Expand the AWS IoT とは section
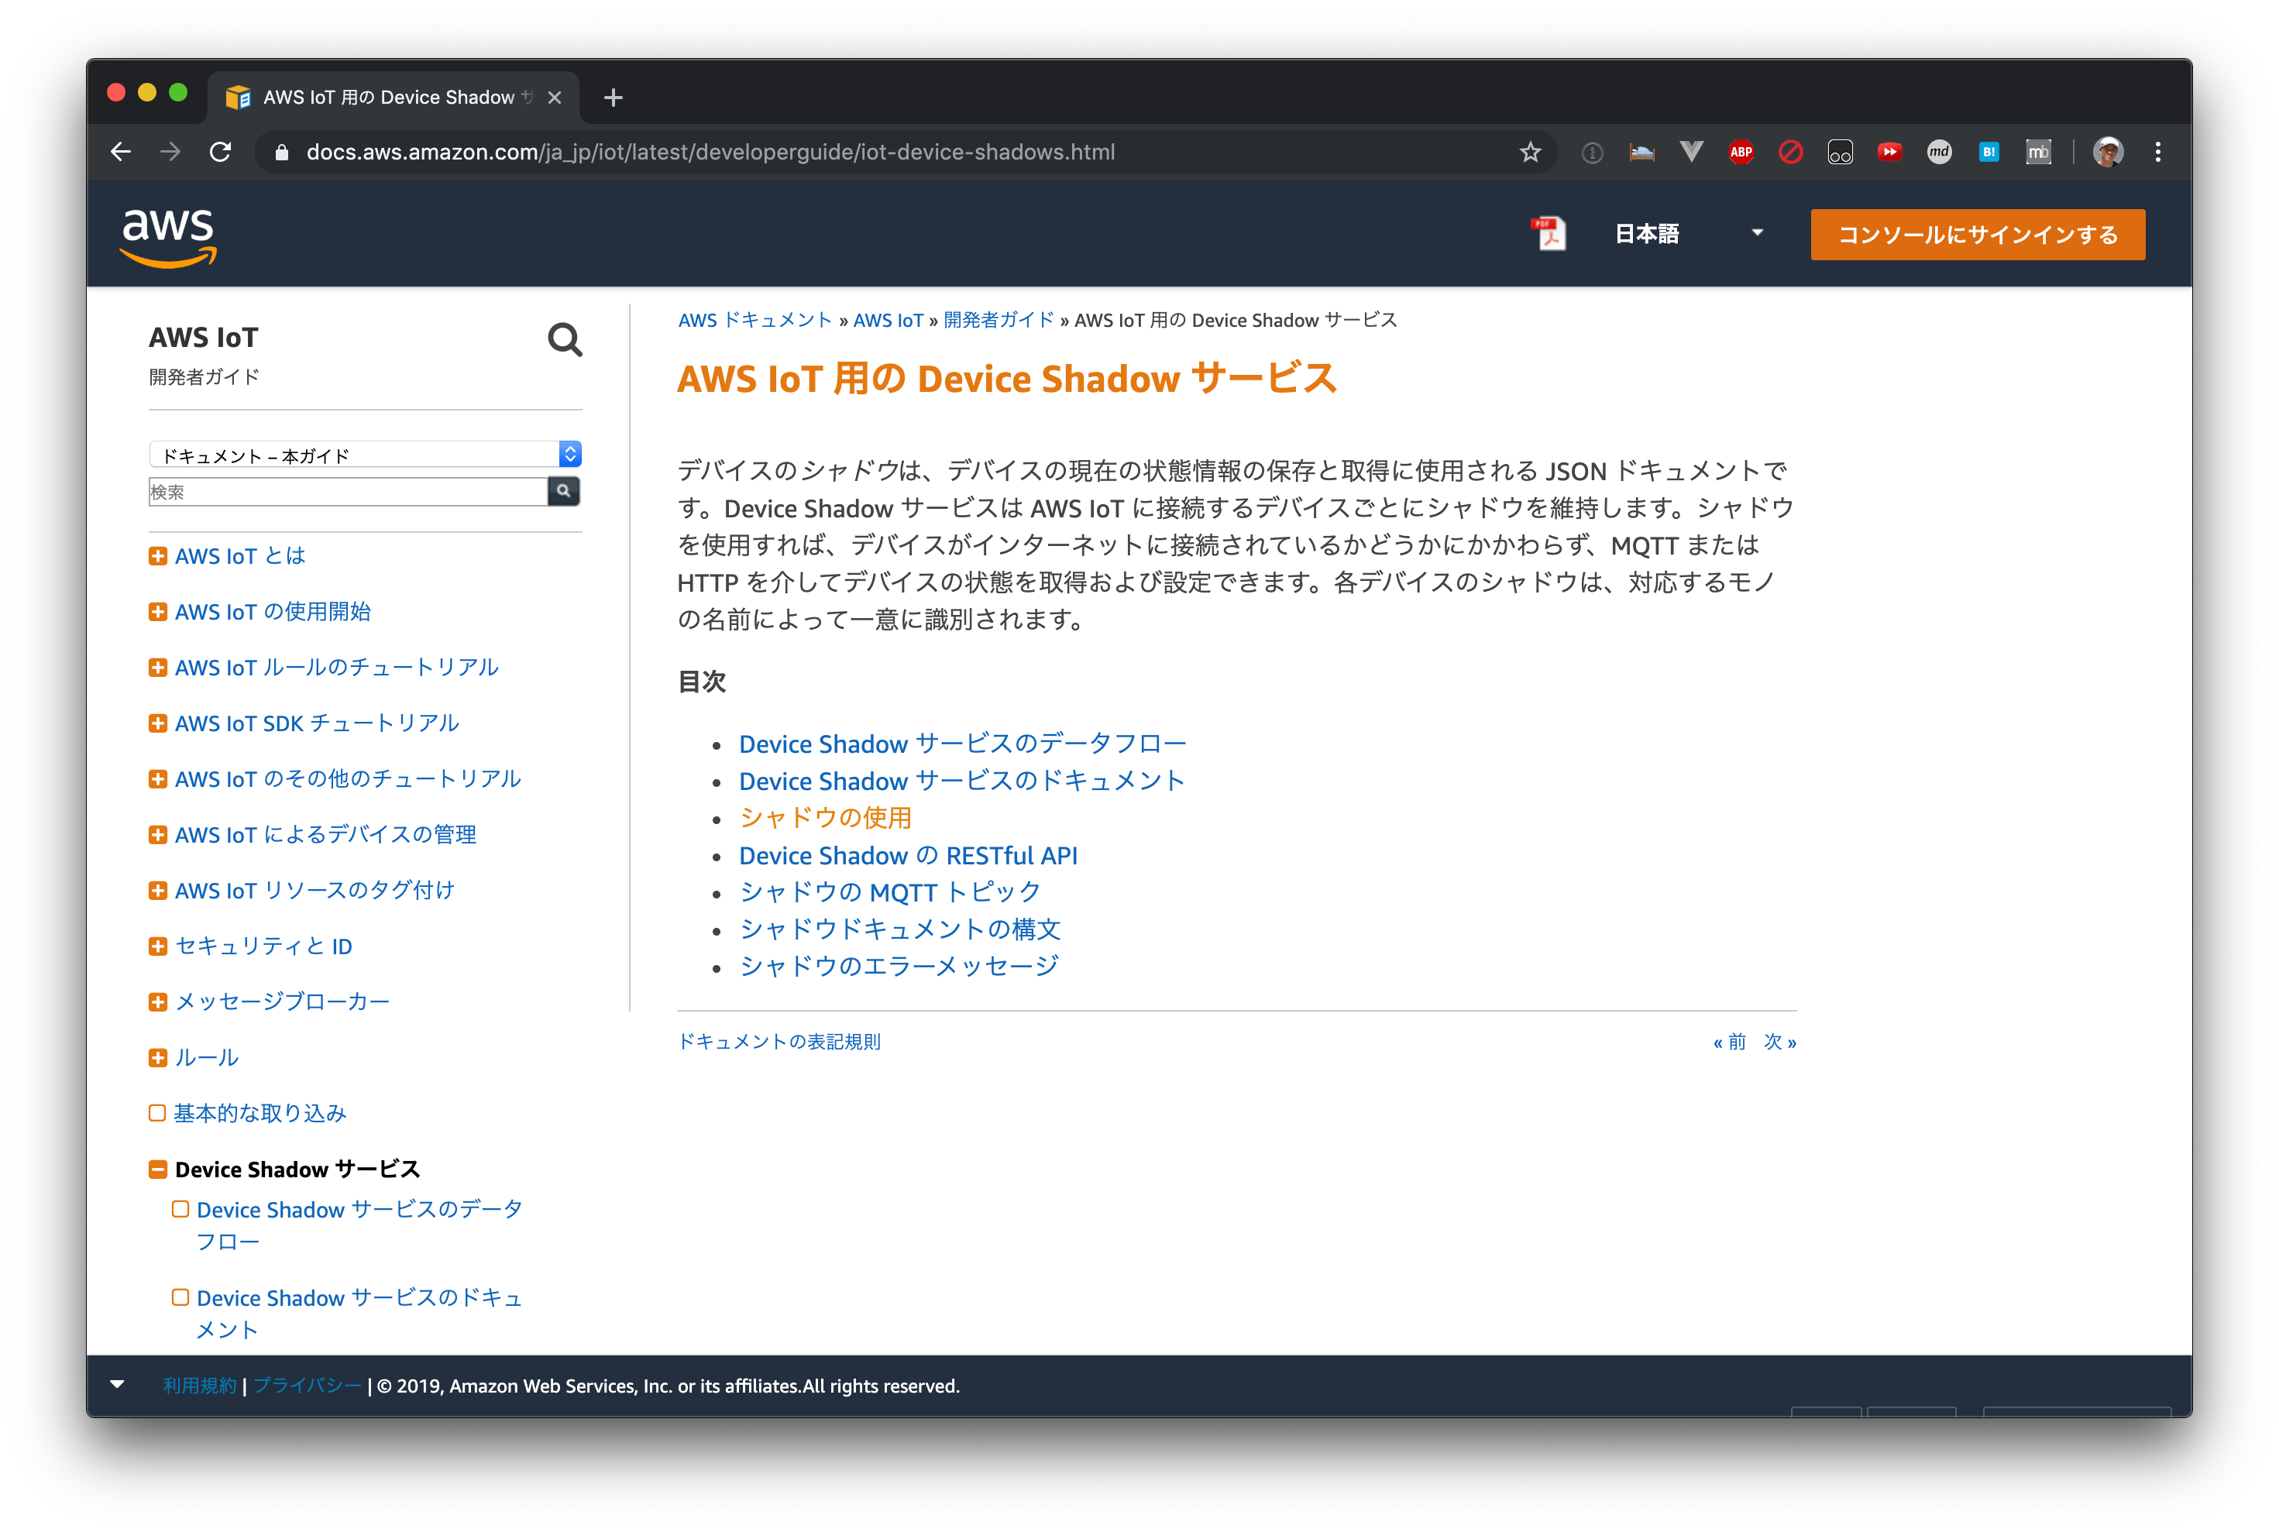Viewport: 2279px width, 1532px height. point(157,556)
